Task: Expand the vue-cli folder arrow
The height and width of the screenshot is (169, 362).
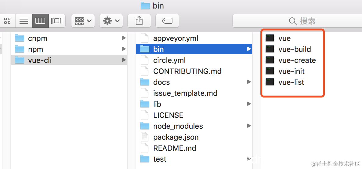Action: coord(124,60)
